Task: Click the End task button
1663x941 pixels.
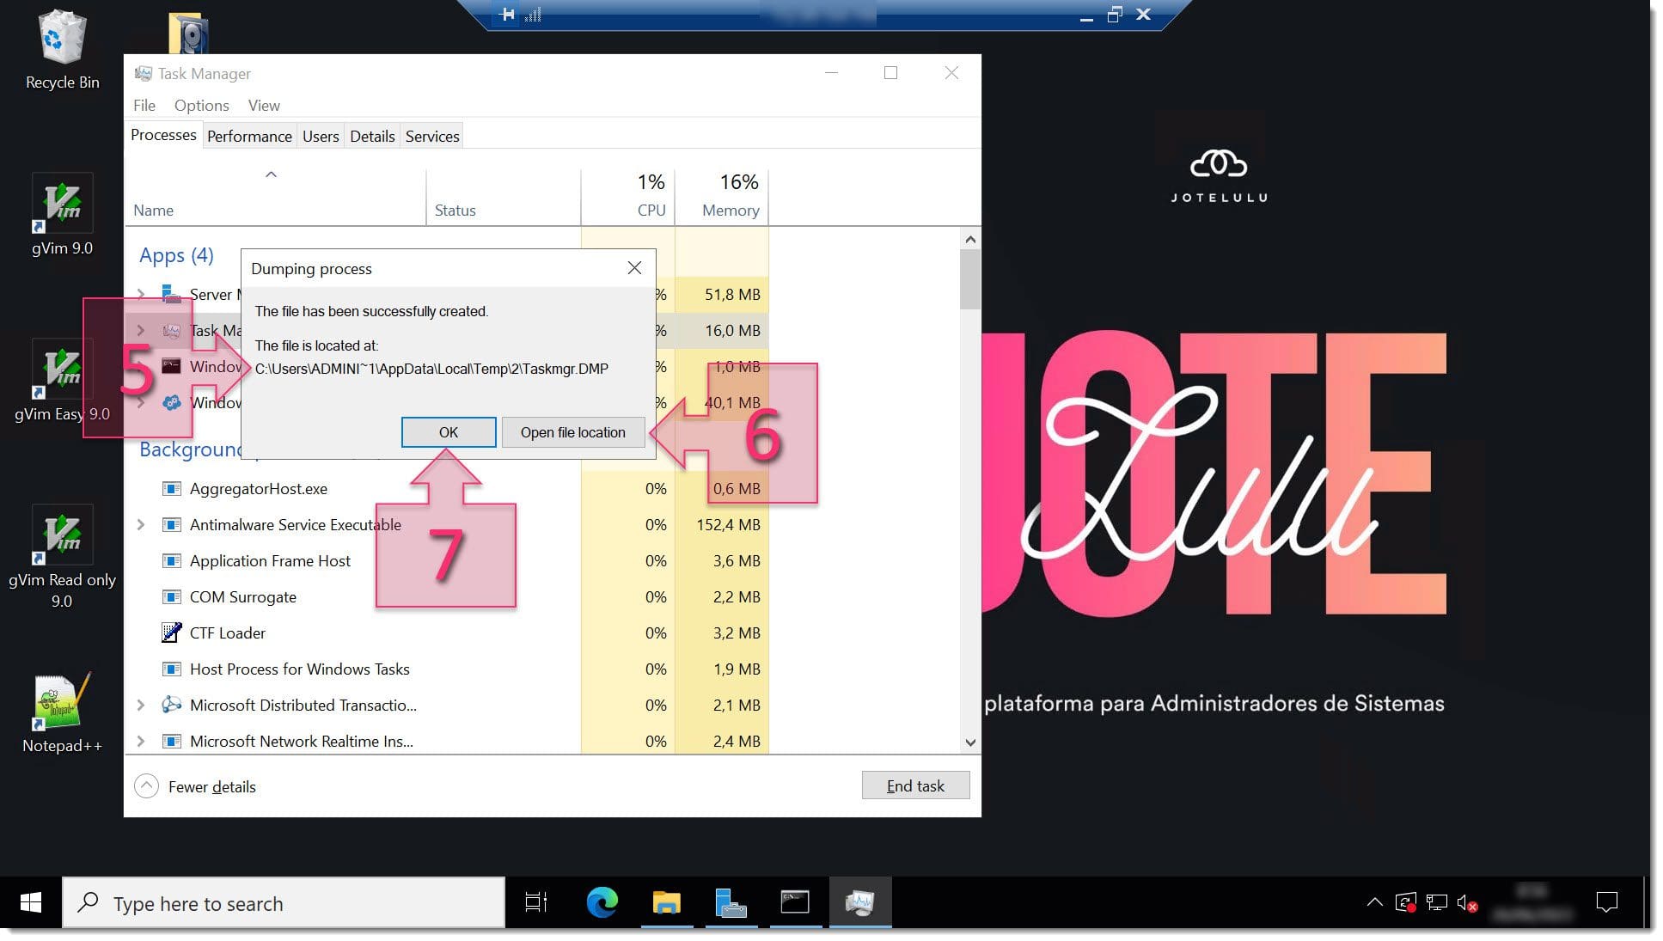Action: pos(914,785)
